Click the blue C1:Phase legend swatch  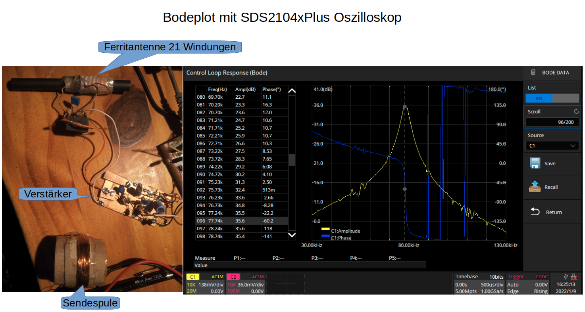325,236
